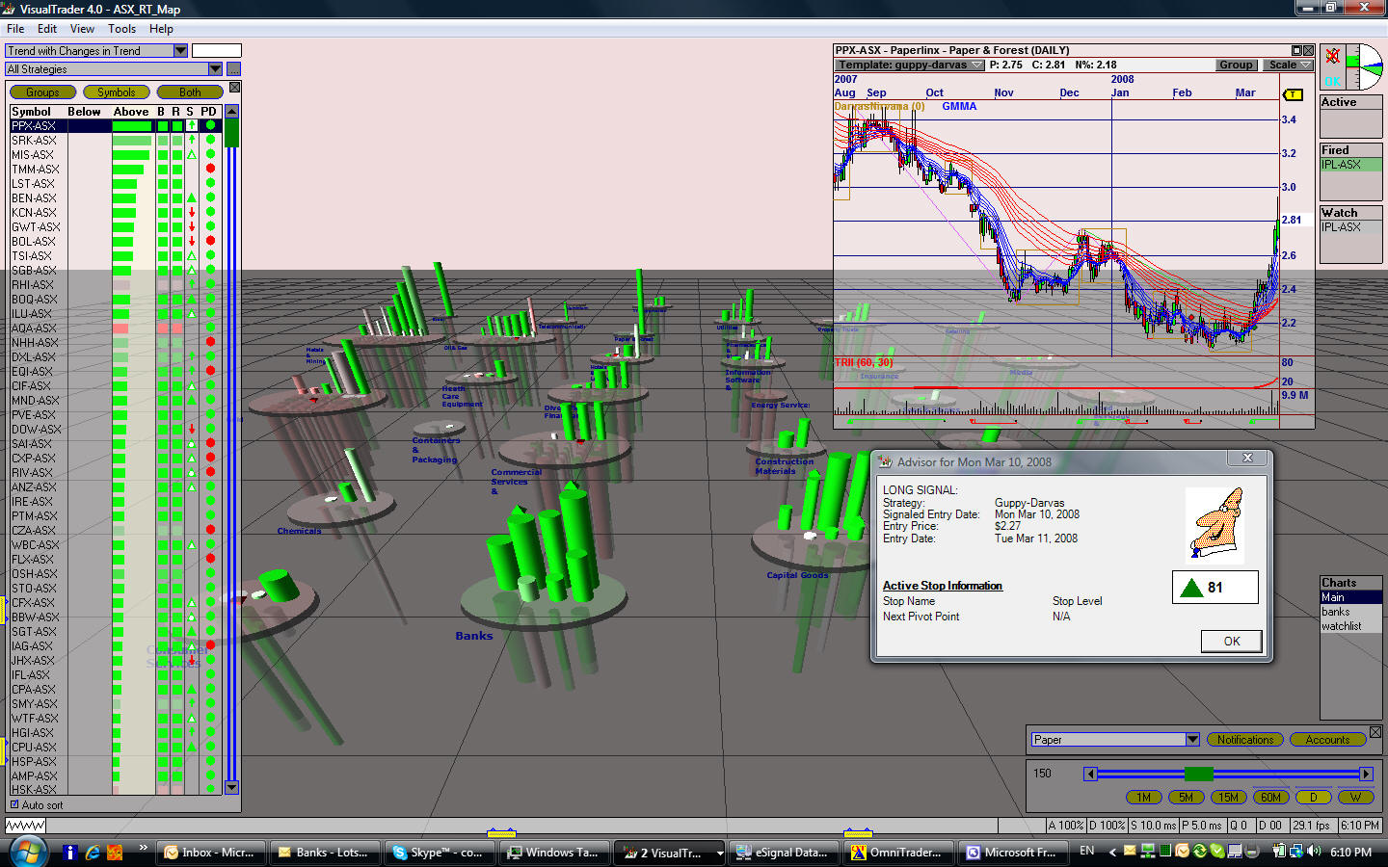Viewport: 1388px width, 867px height.
Task: Click the Notifications button
Action: pyautogui.click(x=1245, y=740)
